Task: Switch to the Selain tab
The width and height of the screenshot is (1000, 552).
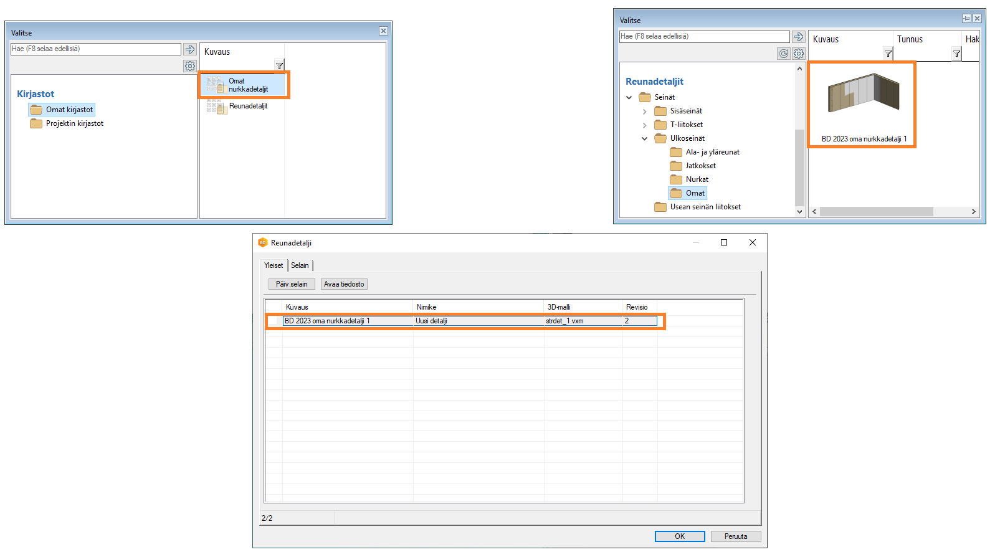Action: 300,265
